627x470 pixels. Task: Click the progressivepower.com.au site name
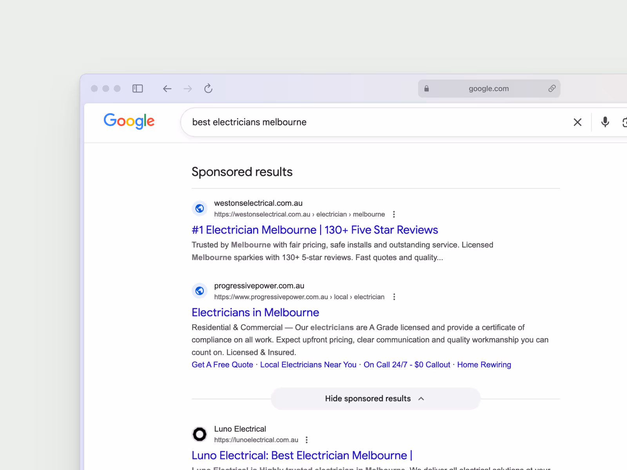click(259, 286)
